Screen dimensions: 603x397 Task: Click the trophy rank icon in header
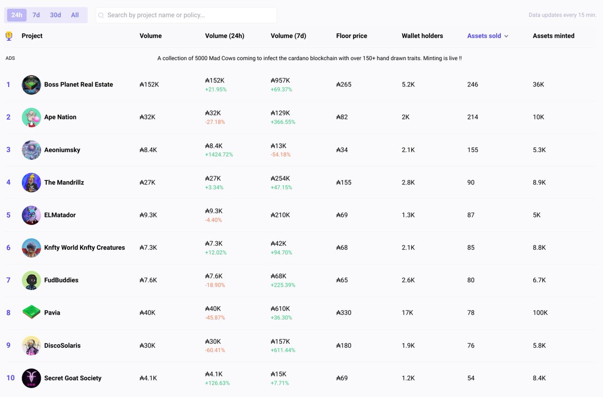tap(9, 36)
